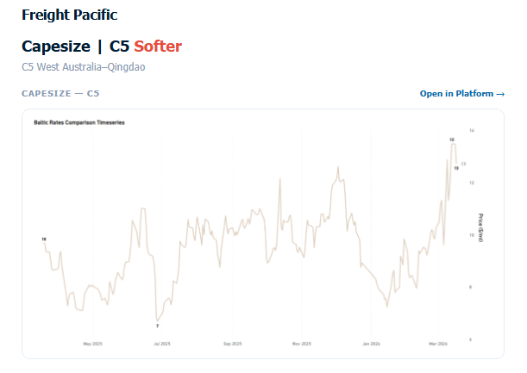The height and width of the screenshot is (373, 527).
Task: Click the 'Nov 2025' x-axis label
Action: pyautogui.click(x=302, y=344)
